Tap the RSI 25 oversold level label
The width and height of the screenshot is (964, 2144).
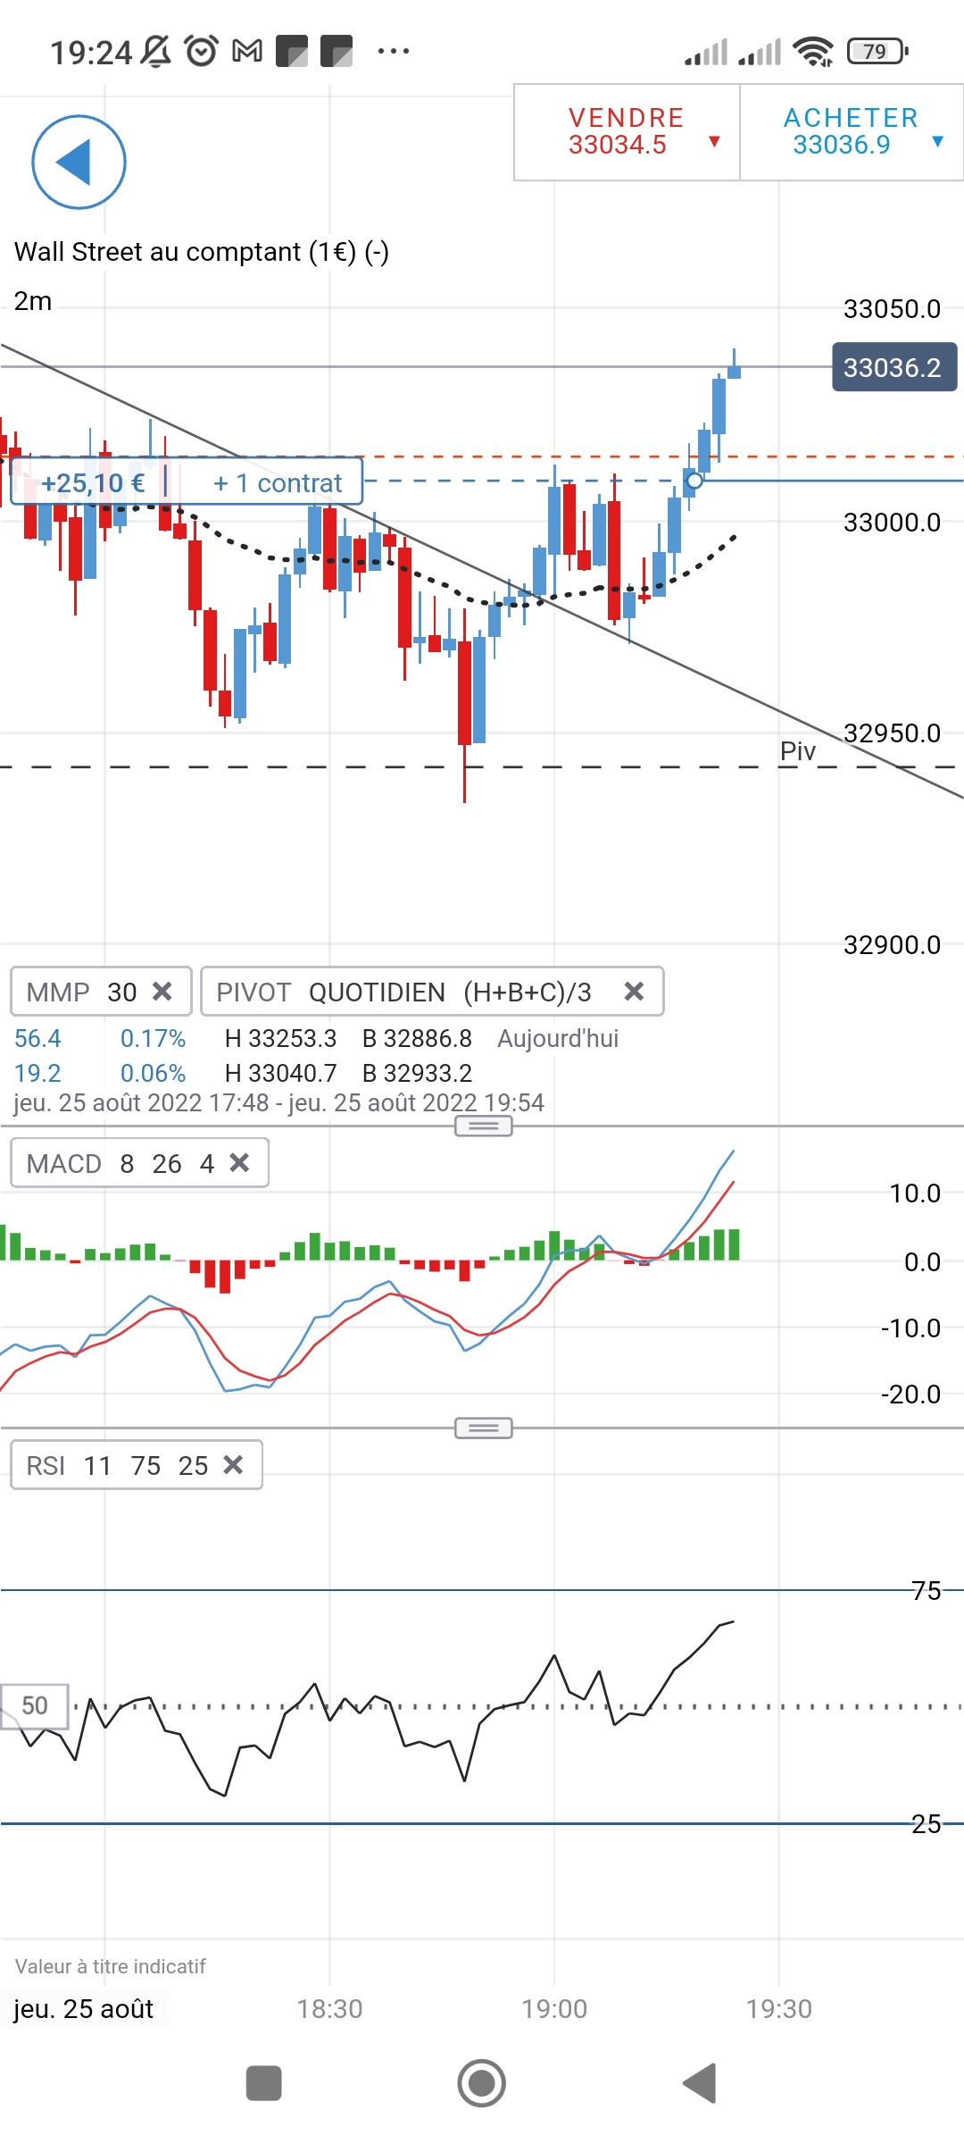point(927,1824)
